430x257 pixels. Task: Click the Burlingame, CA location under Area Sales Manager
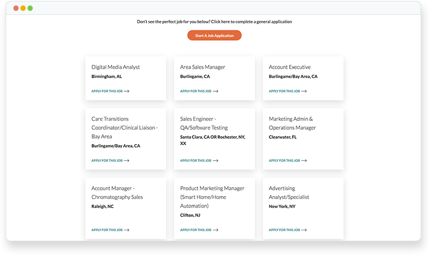(x=195, y=76)
